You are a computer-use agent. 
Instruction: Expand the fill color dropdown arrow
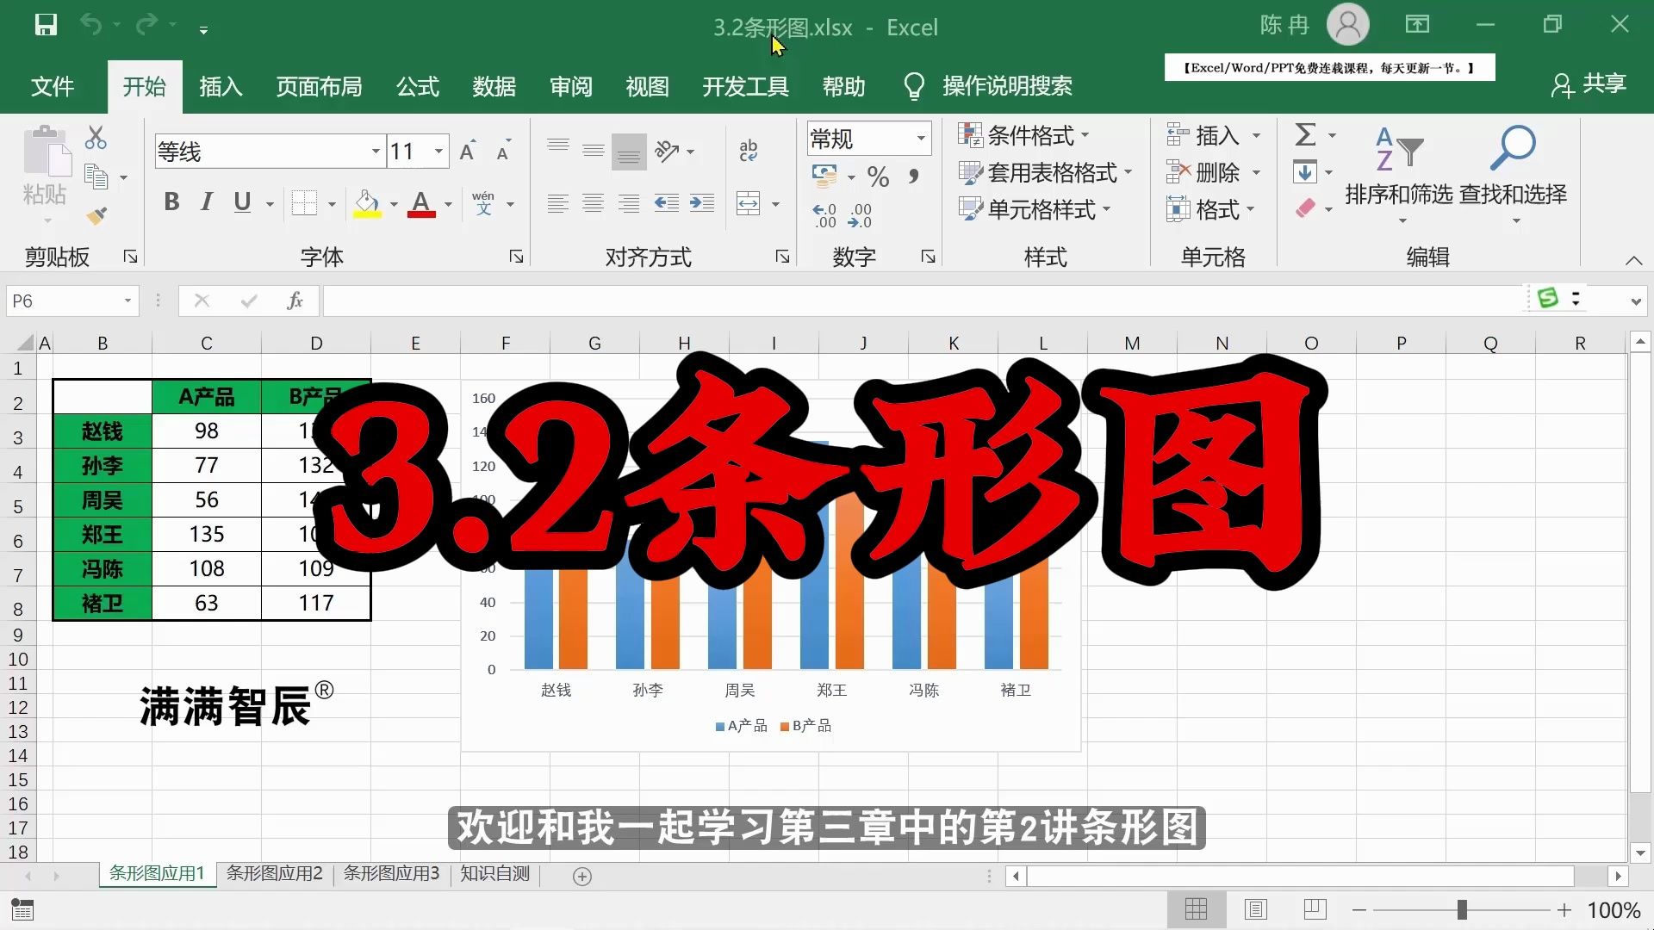click(393, 204)
